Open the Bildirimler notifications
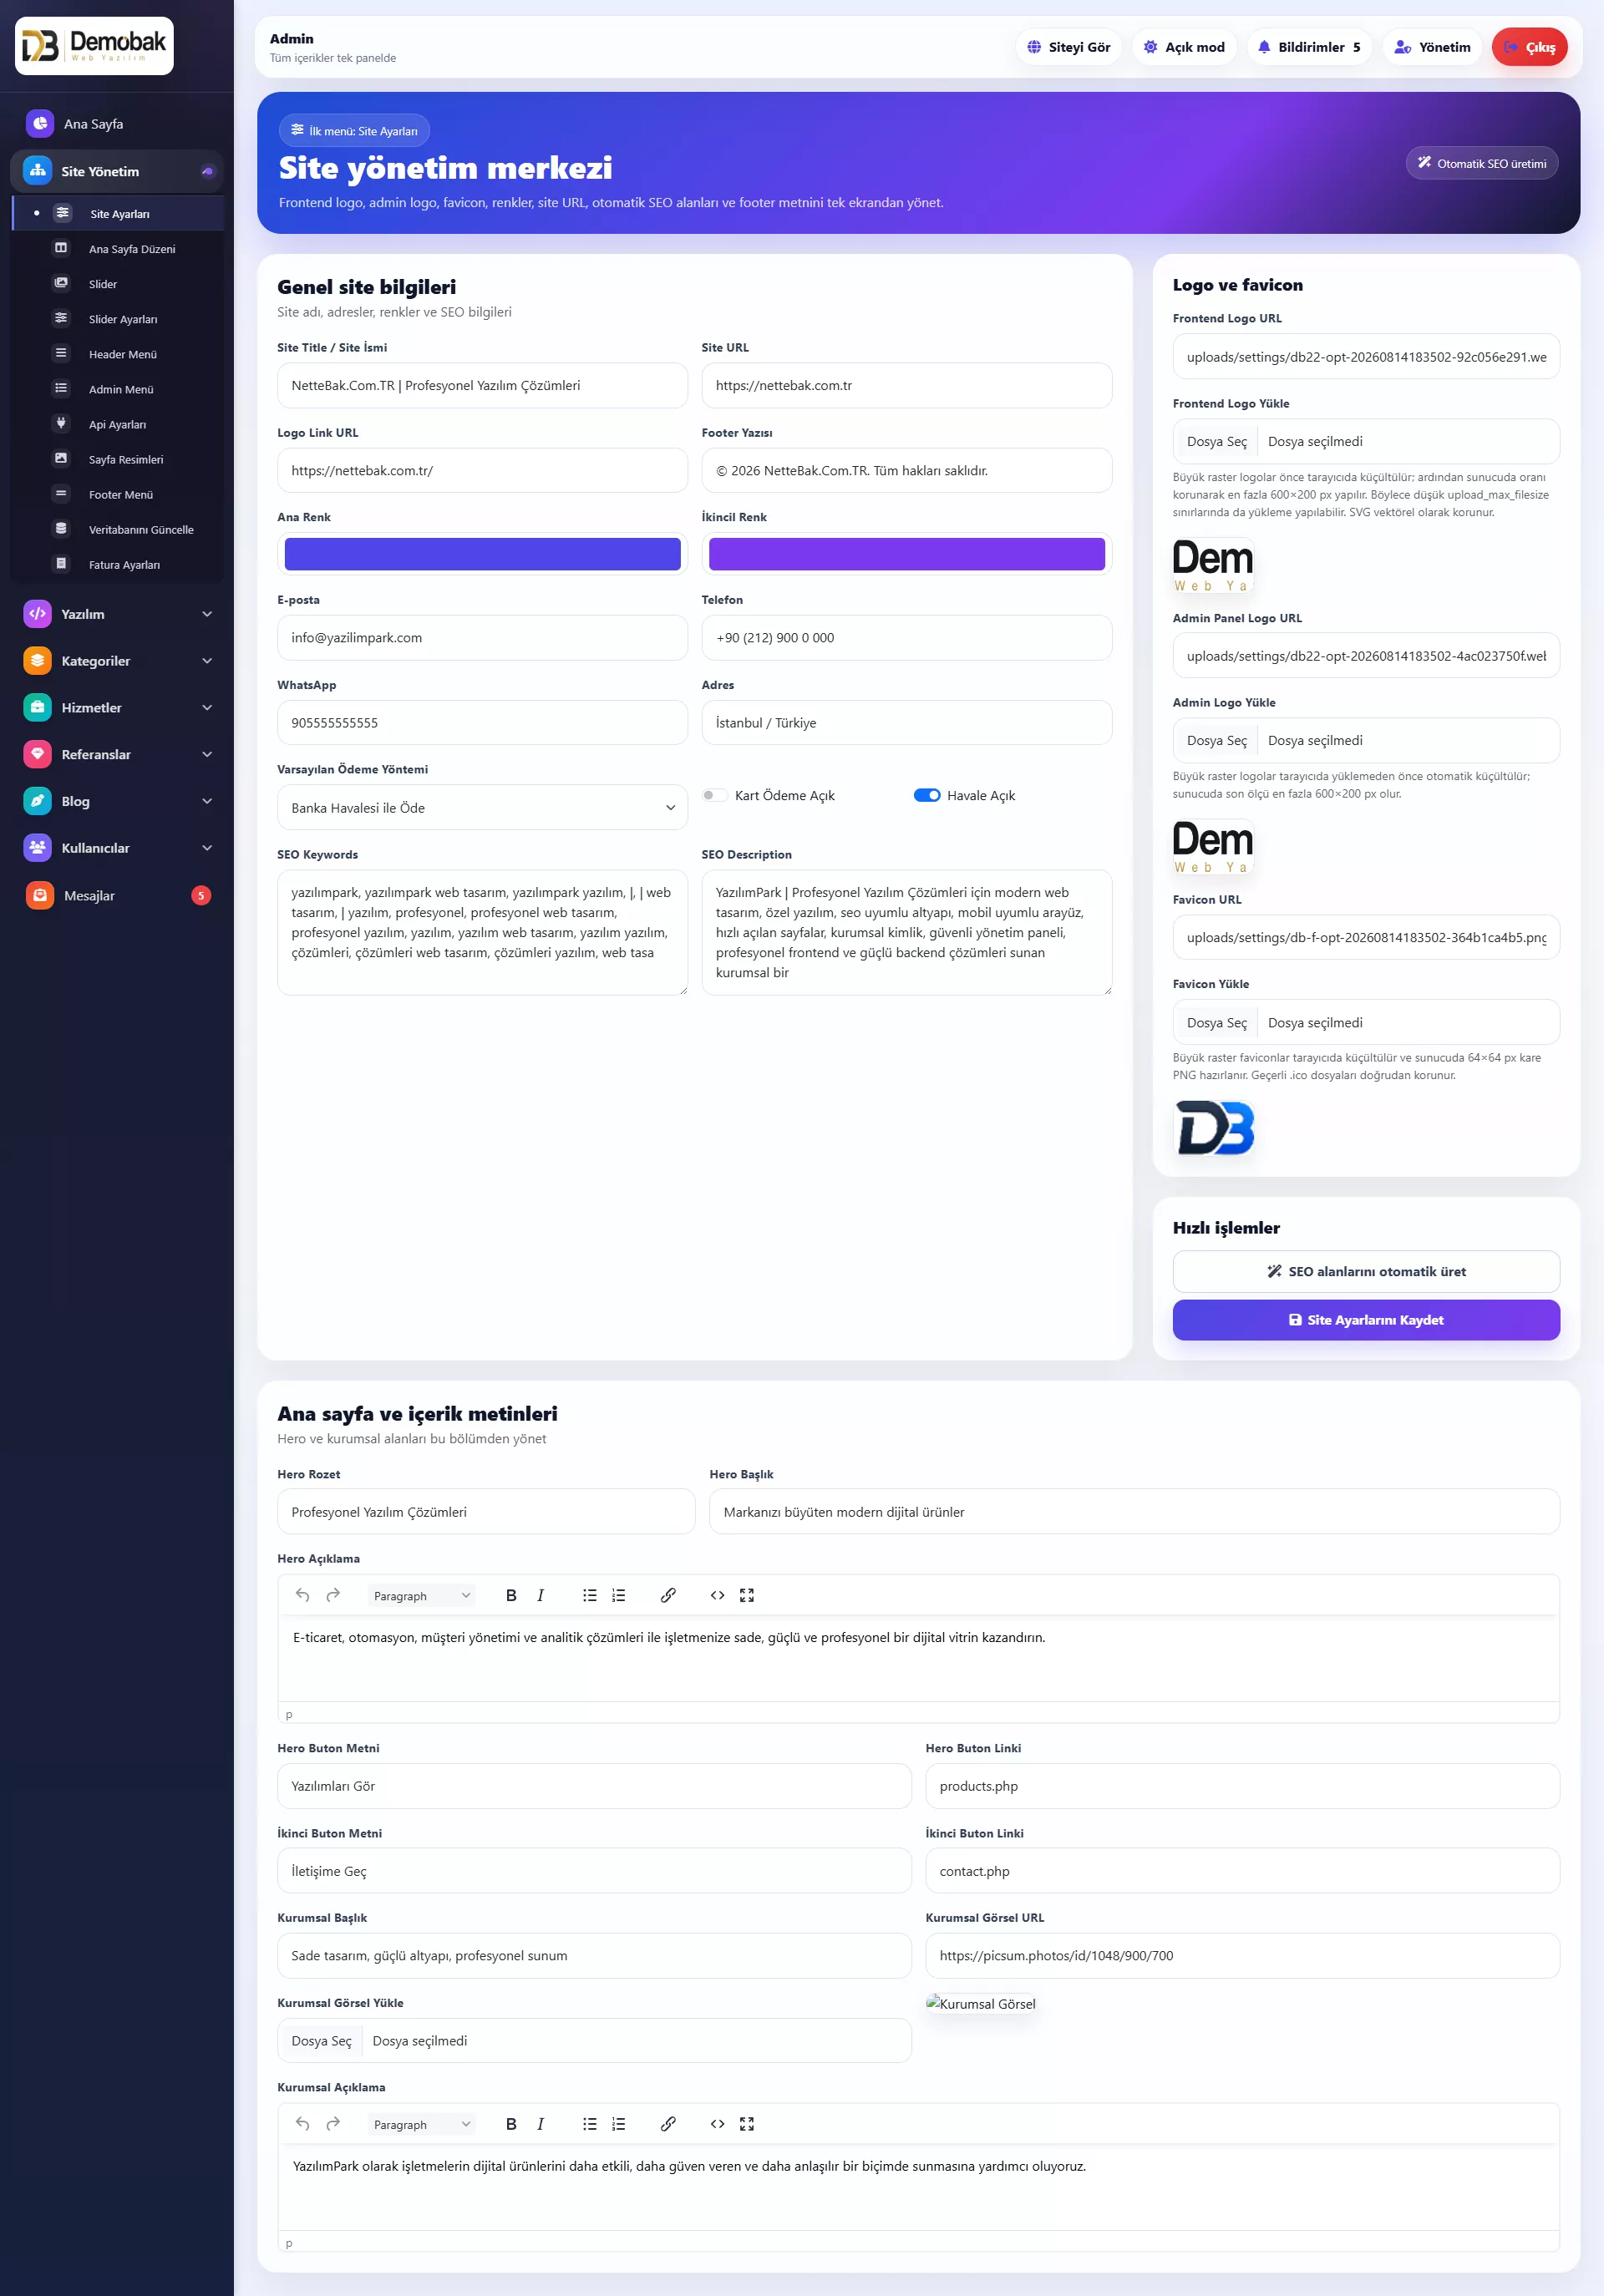 click(x=1309, y=47)
